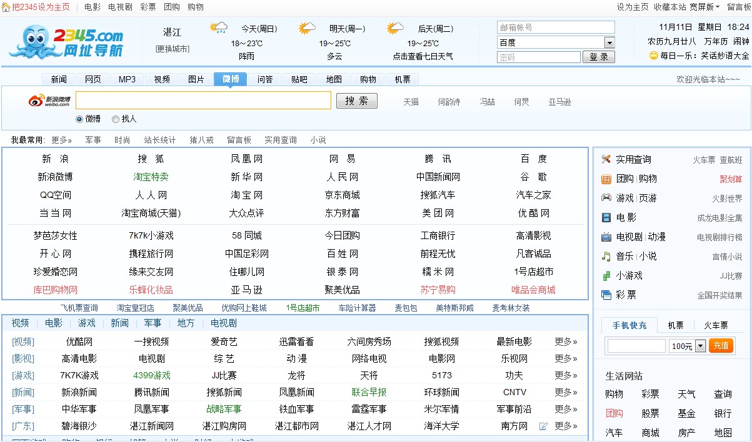
Task: Open the 4399游戏 link
Action: pos(152,375)
